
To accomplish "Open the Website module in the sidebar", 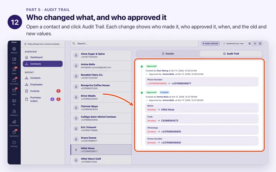I will (14, 50).
